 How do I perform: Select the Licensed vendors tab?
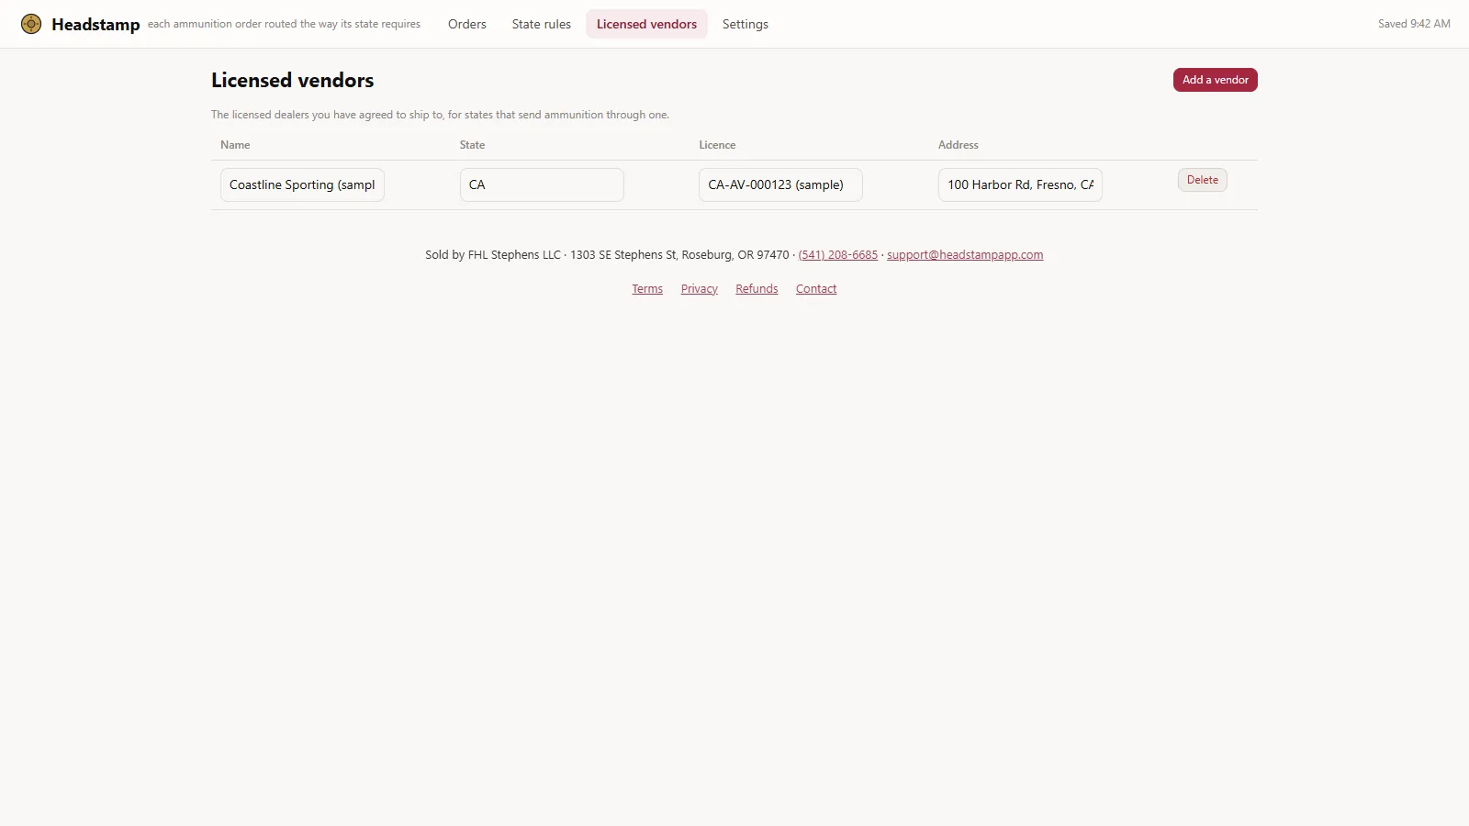646,24
